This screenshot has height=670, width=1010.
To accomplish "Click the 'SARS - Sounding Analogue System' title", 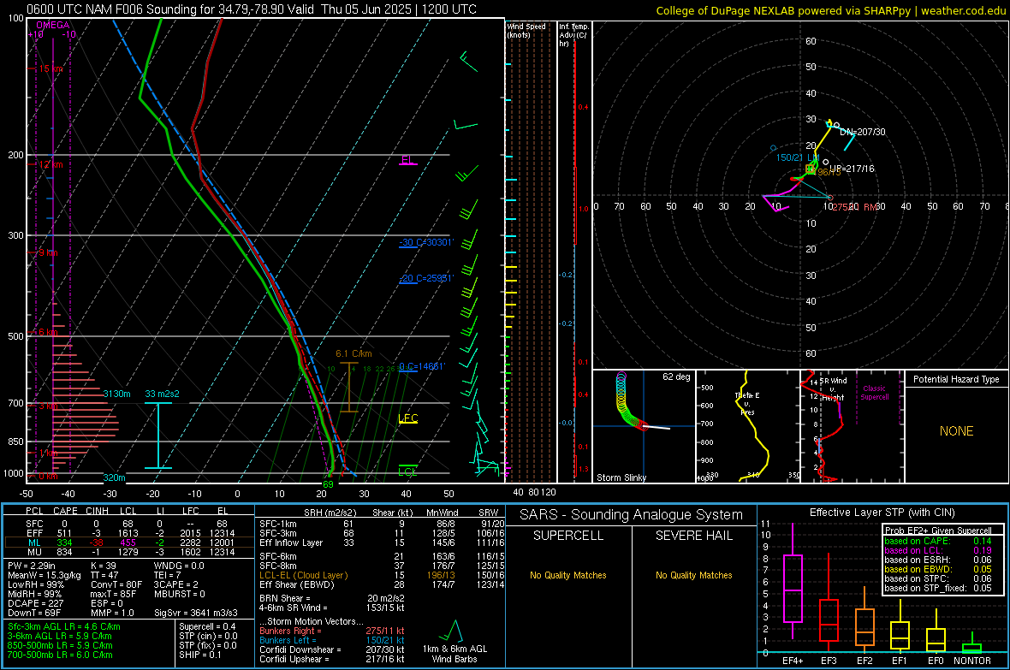I will click(x=631, y=515).
